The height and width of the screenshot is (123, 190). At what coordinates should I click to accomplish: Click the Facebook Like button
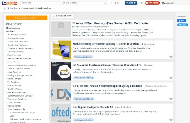click(x=181, y=21)
